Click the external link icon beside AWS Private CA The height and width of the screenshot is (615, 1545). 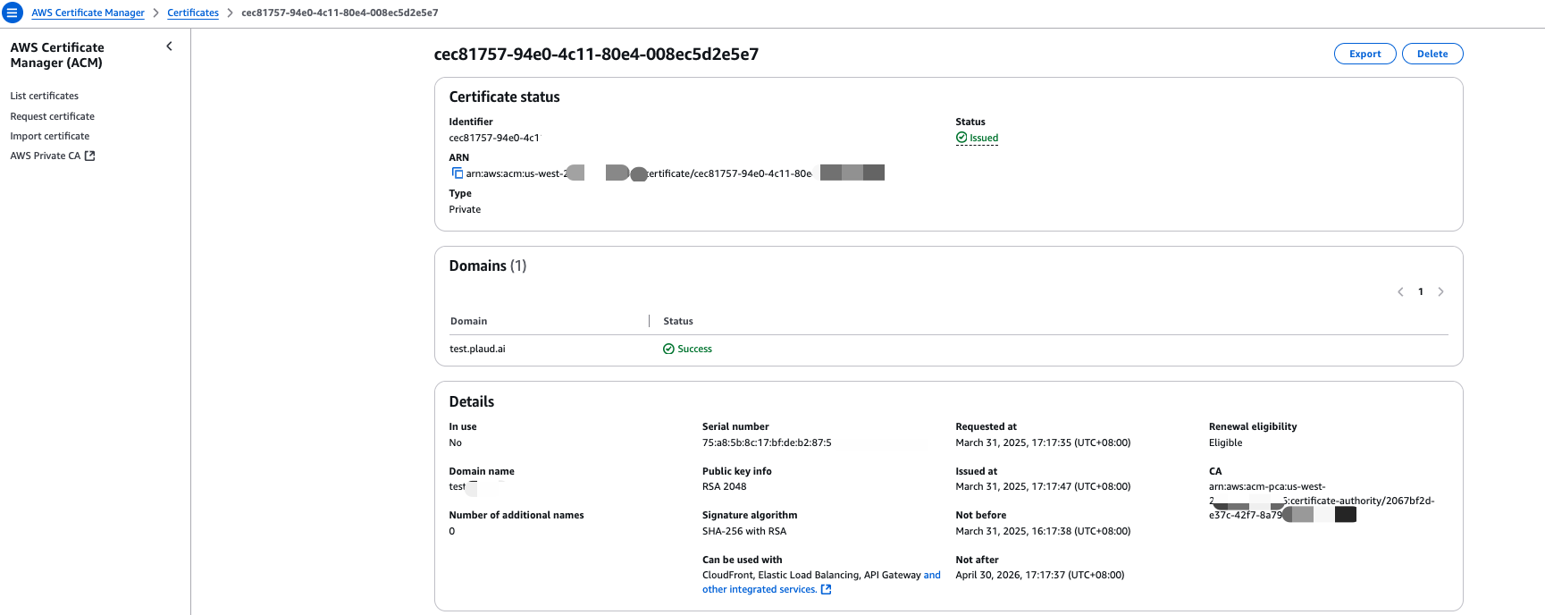point(89,156)
